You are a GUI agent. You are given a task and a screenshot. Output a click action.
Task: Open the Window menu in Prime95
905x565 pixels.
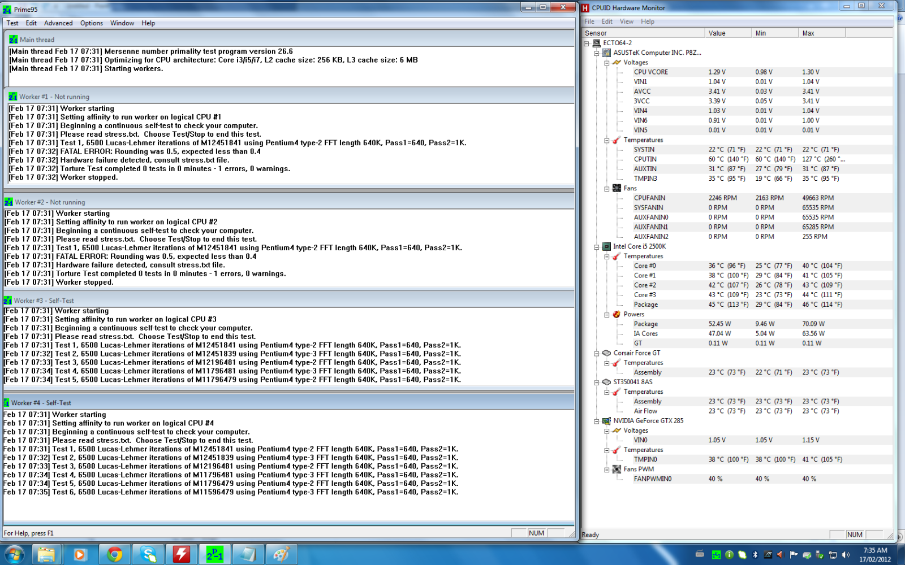point(122,23)
